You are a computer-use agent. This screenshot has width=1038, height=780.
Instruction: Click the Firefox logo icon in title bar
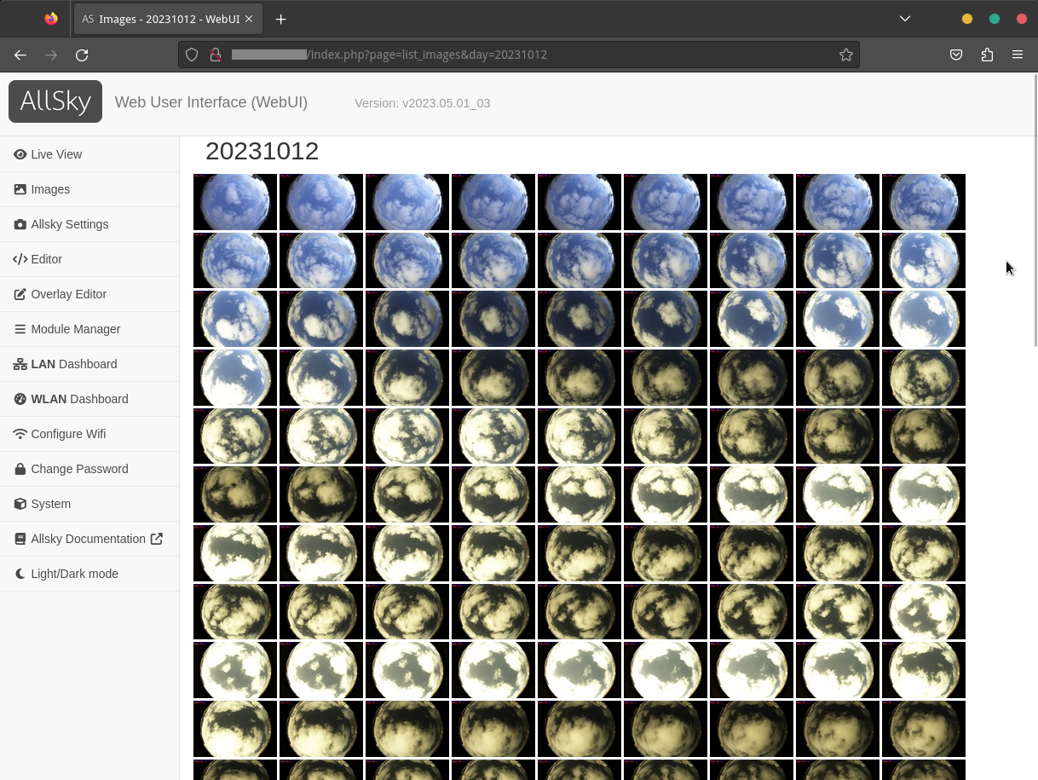(x=51, y=19)
